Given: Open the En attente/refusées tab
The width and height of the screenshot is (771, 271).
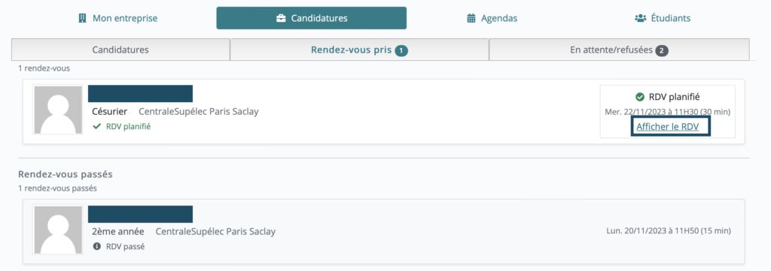Looking at the screenshot, I should coord(619,50).
